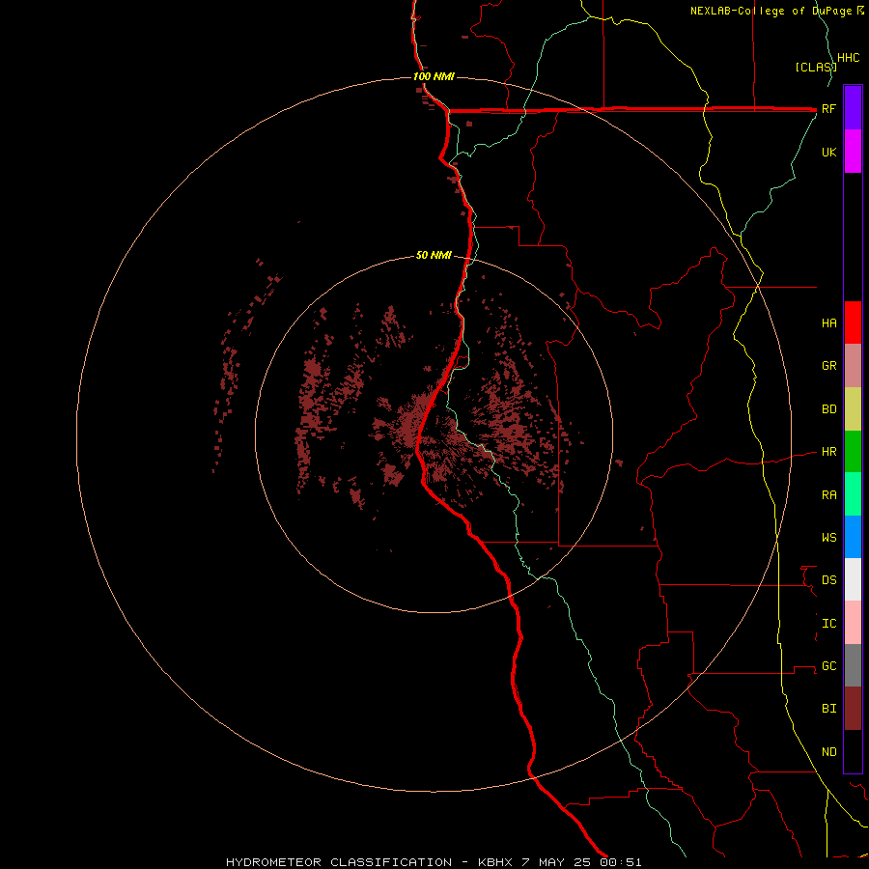This screenshot has height=869, width=869.
Task: Click the purple RF color swatch
Action: pyautogui.click(x=853, y=107)
